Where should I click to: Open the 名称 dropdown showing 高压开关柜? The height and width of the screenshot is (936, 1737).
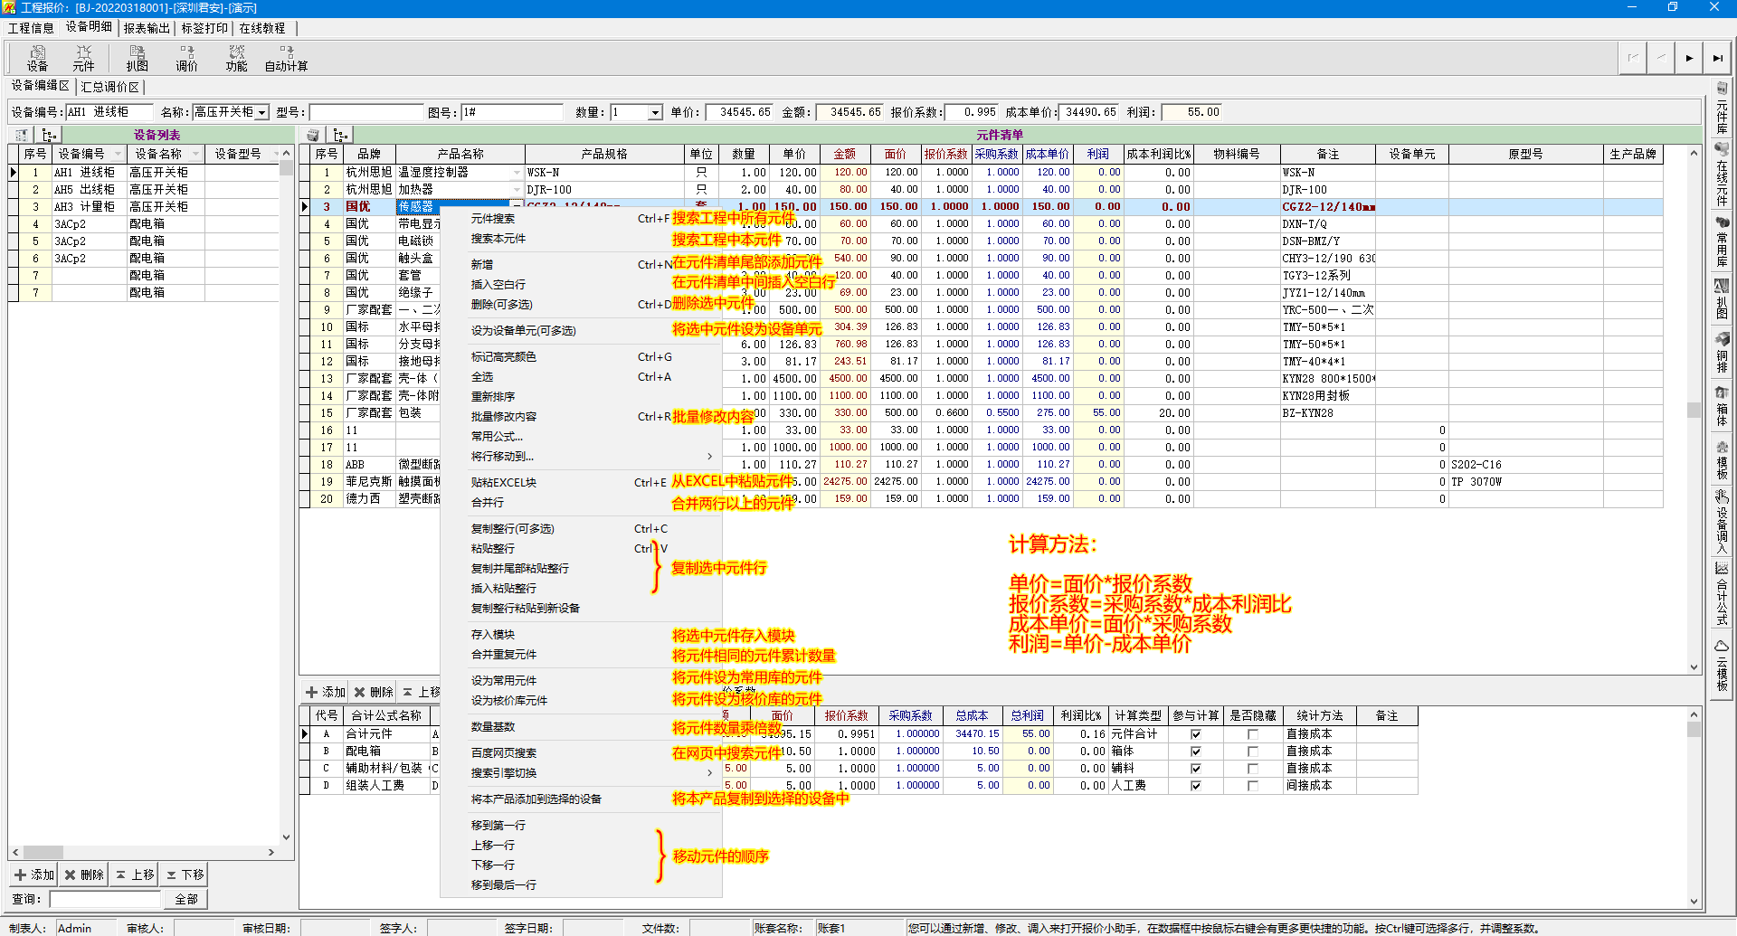click(262, 112)
